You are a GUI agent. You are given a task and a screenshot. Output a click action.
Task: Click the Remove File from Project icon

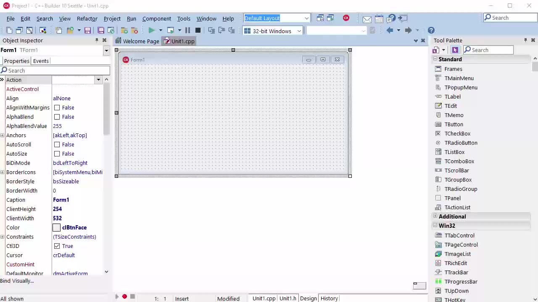tap(134, 30)
